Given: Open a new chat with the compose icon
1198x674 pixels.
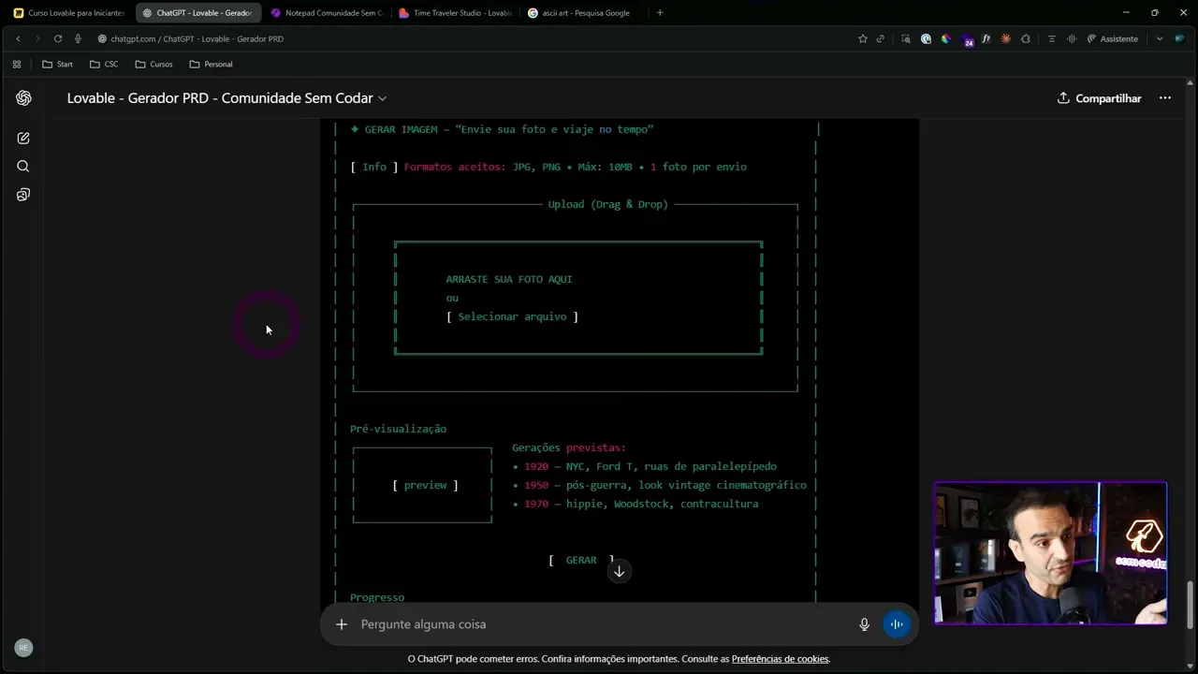Looking at the screenshot, I should [x=23, y=138].
